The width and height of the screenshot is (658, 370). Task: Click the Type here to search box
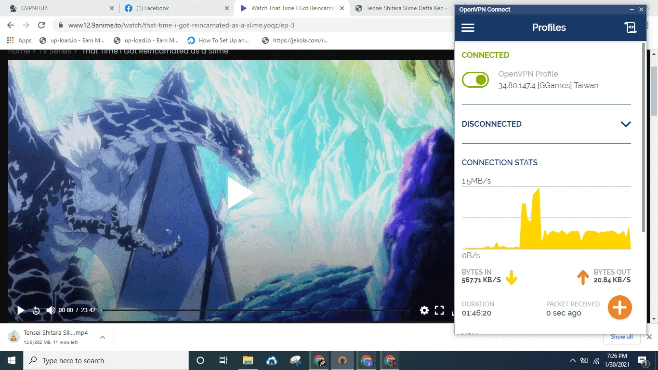106,360
